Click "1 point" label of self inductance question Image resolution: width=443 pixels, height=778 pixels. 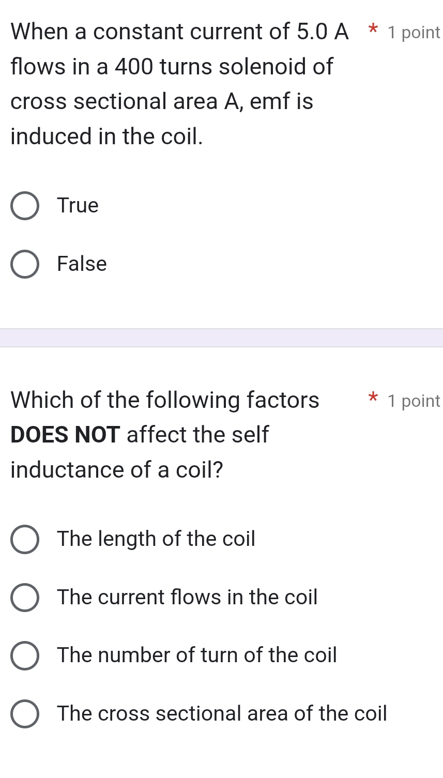click(414, 401)
